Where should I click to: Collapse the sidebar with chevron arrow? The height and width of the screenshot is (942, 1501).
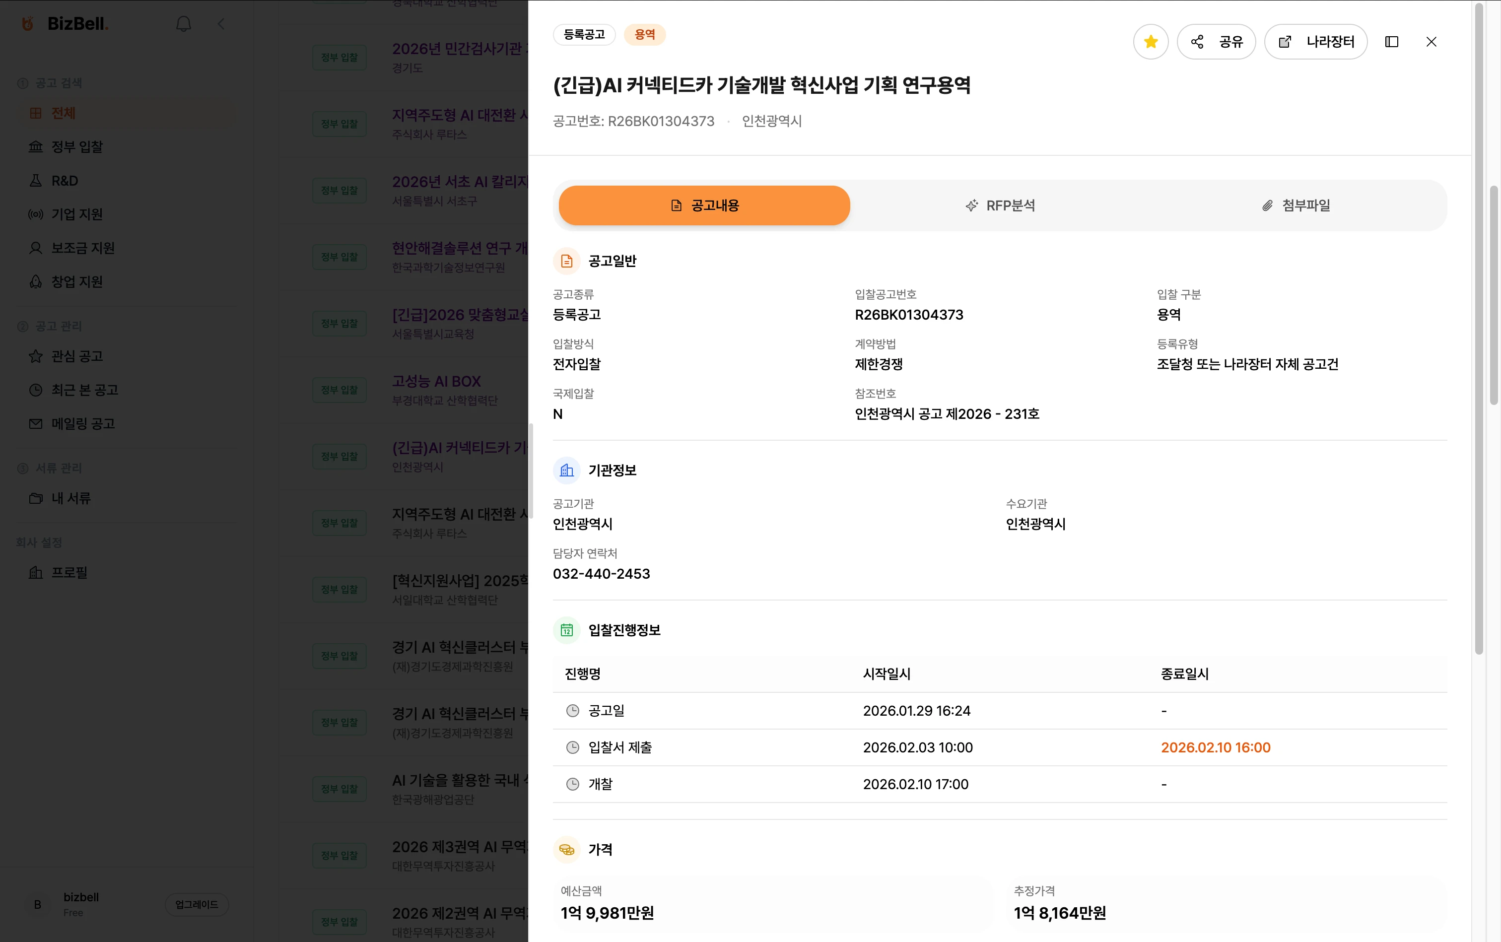click(221, 24)
